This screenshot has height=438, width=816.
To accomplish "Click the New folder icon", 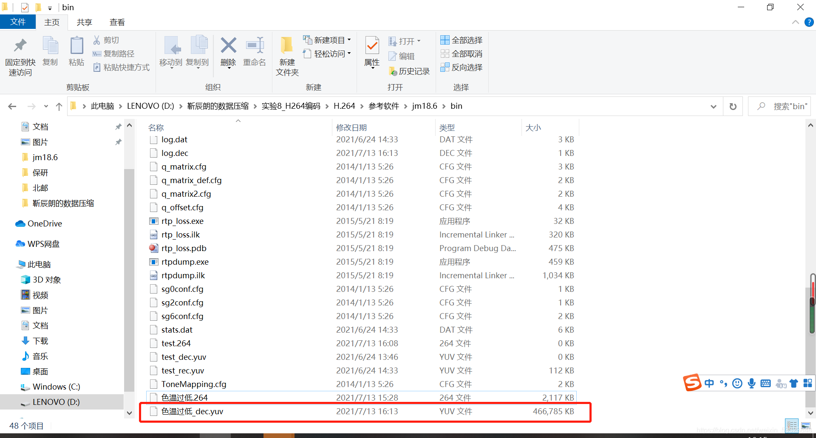I will coord(287,45).
